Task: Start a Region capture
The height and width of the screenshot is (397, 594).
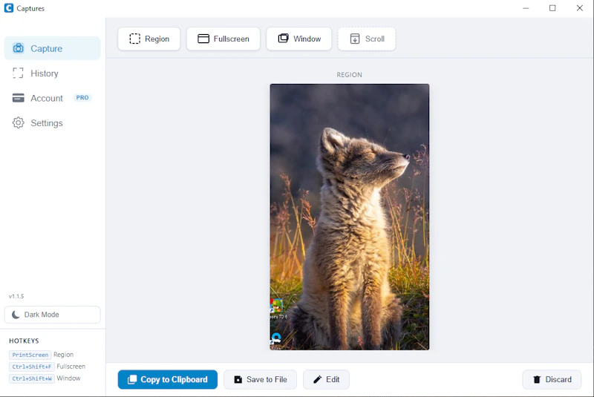Action: [x=149, y=39]
